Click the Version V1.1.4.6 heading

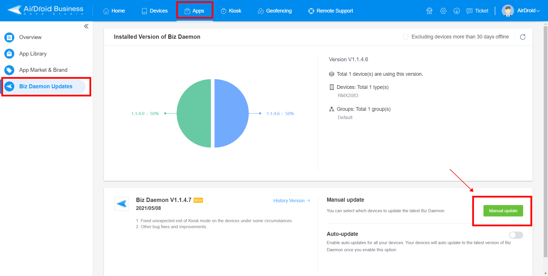348,59
